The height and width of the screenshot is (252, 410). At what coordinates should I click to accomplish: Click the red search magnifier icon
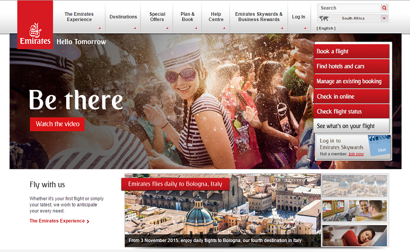pos(384,8)
